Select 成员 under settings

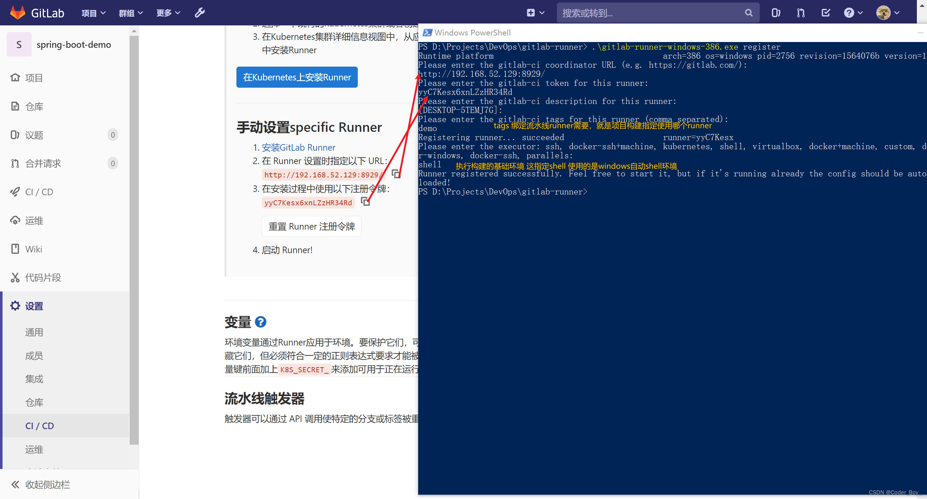(x=34, y=356)
